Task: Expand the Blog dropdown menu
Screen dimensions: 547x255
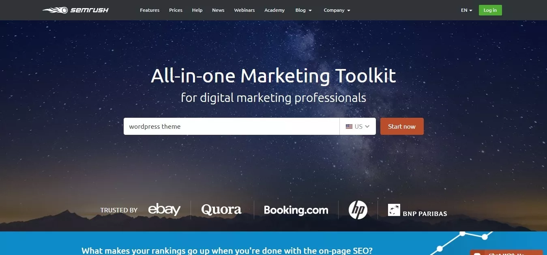Action: (304, 10)
